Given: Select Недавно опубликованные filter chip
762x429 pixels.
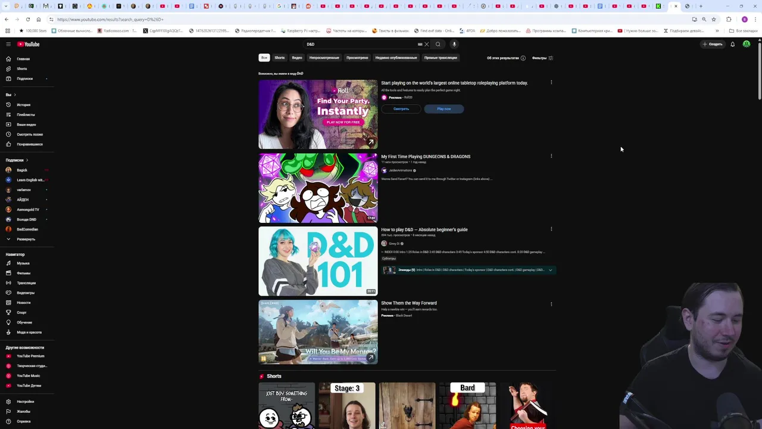Looking at the screenshot, I should coord(396,58).
